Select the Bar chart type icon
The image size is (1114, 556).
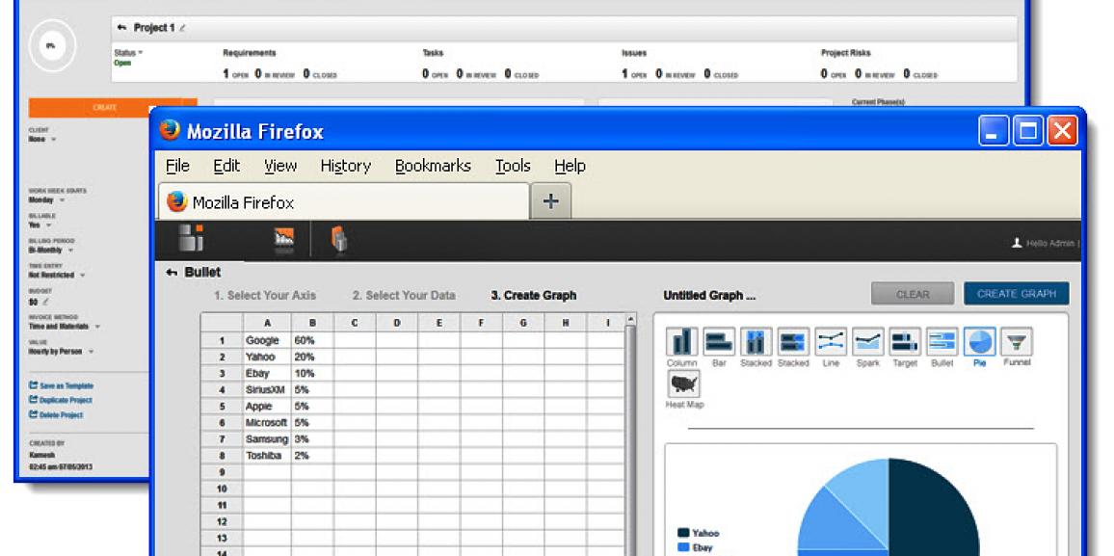pyautogui.click(x=719, y=342)
